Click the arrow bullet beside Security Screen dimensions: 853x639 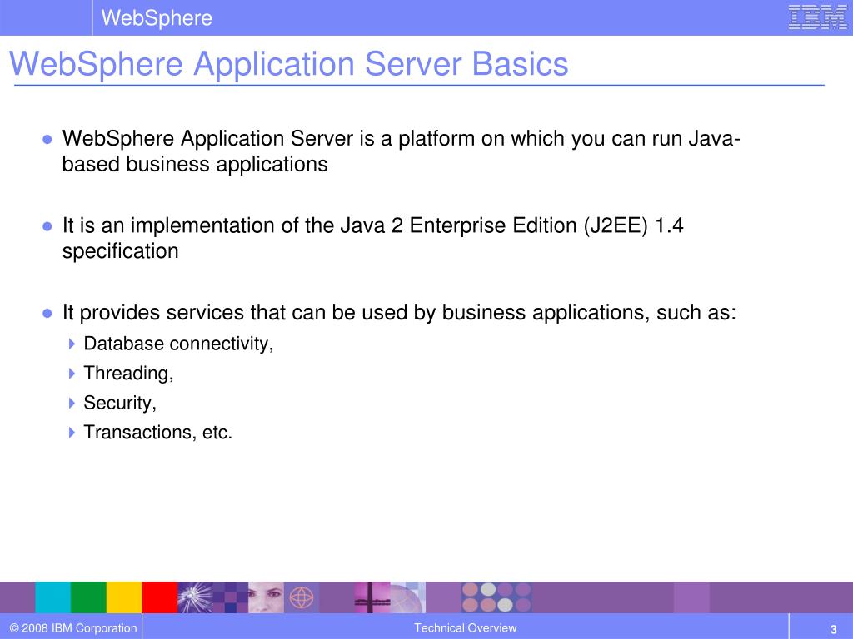click(72, 403)
